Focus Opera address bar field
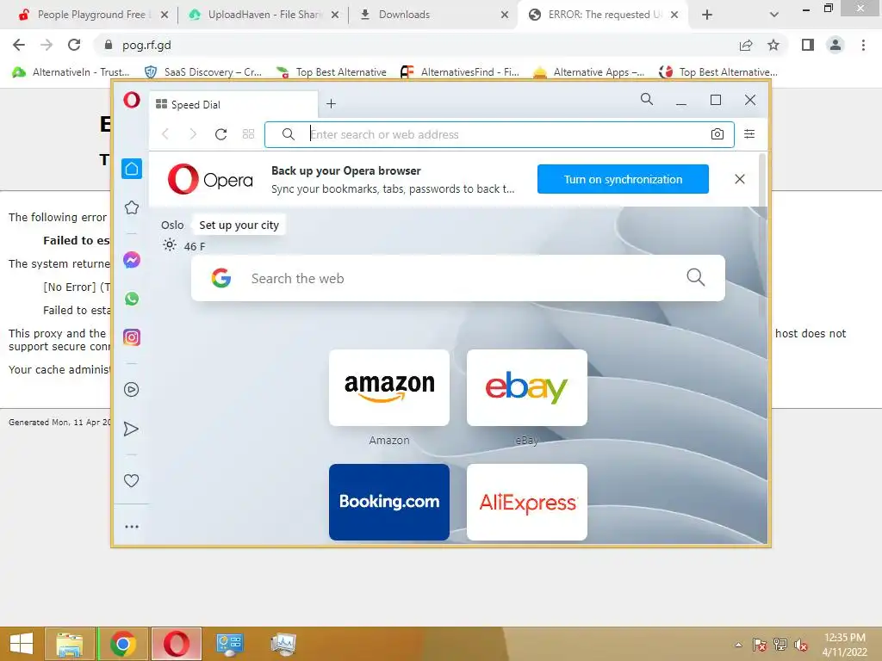The image size is (882, 661). point(500,134)
